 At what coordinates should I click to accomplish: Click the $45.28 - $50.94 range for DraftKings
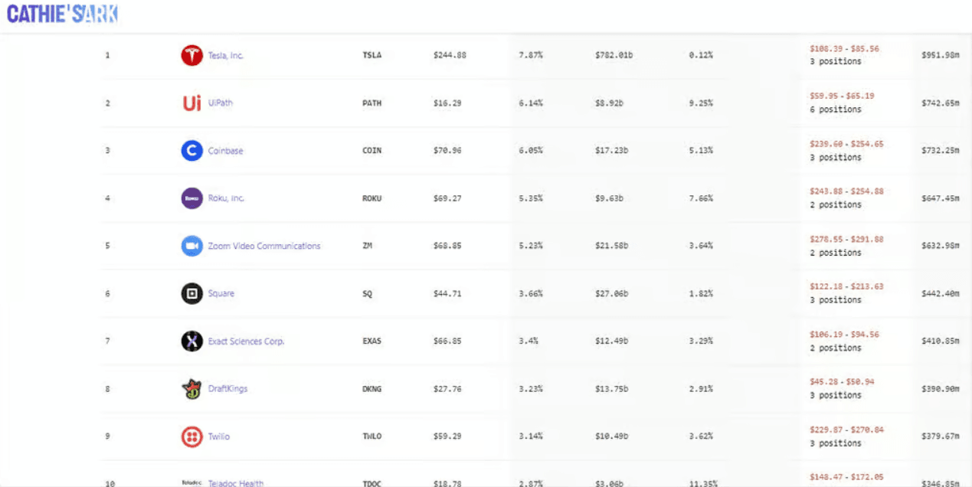coord(842,382)
